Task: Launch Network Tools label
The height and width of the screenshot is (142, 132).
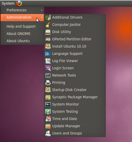Action: pos(64,75)
